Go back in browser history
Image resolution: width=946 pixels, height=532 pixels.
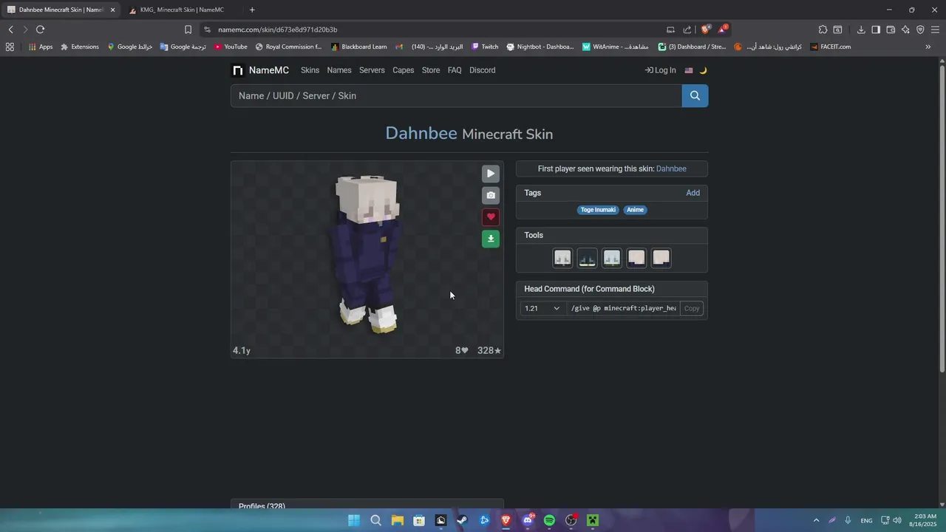coord(10,30)
